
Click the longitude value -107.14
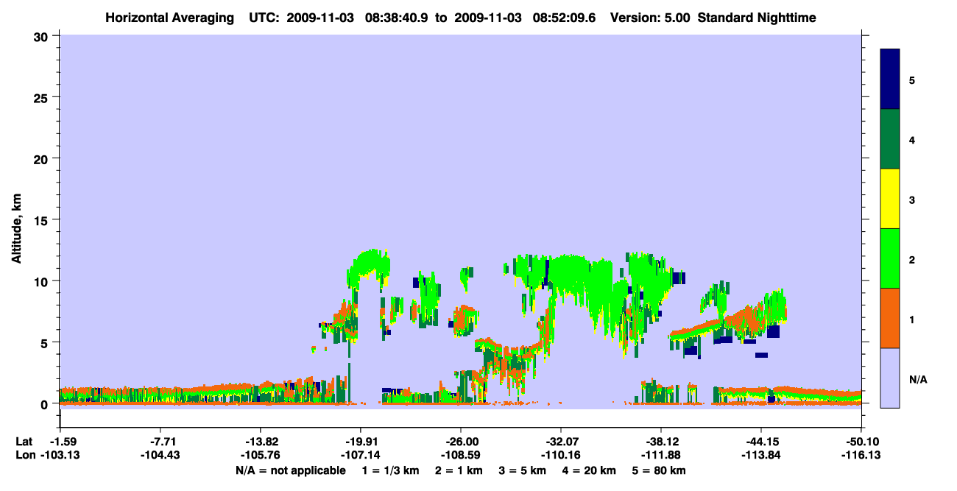(x=360, y=455)
